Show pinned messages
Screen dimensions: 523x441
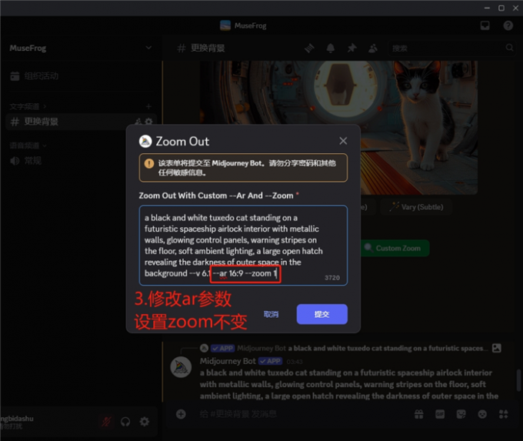point(351,48)
